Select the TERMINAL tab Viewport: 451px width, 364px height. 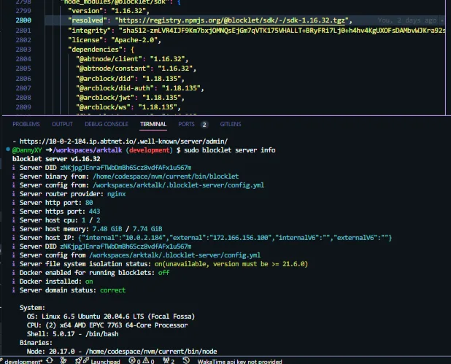click(153, 124)
